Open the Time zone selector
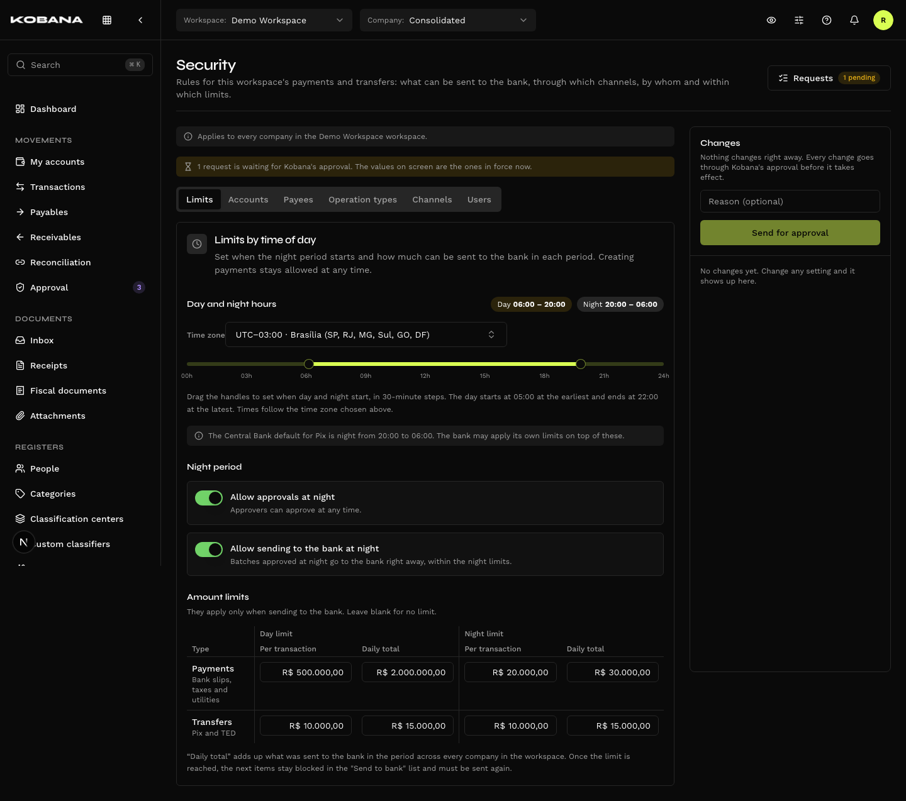Image resolution: width=906 pixels, height=801 pixels. click(x=366, y=334)
